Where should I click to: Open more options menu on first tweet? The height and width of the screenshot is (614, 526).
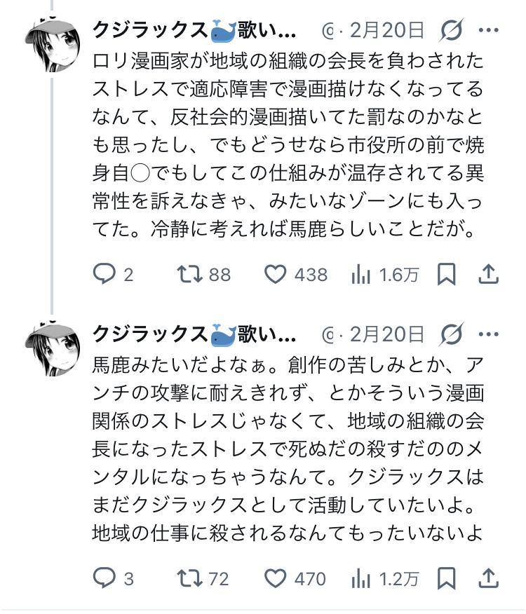[489, 31]
